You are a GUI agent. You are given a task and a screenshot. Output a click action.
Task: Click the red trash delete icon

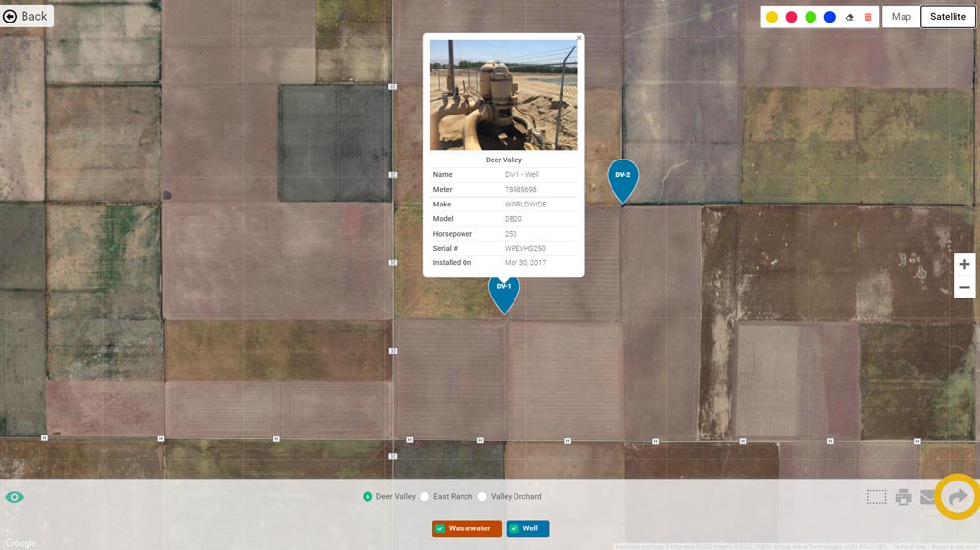[x=868, y=17]
